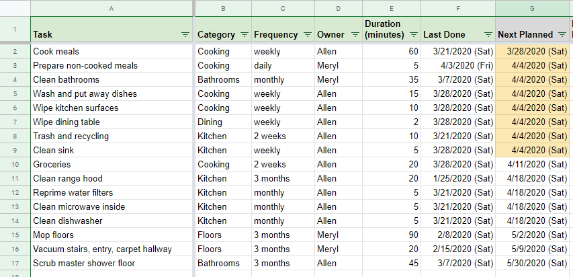Select column A header
This screenshot has height=277, width=573.
[112, 8]
